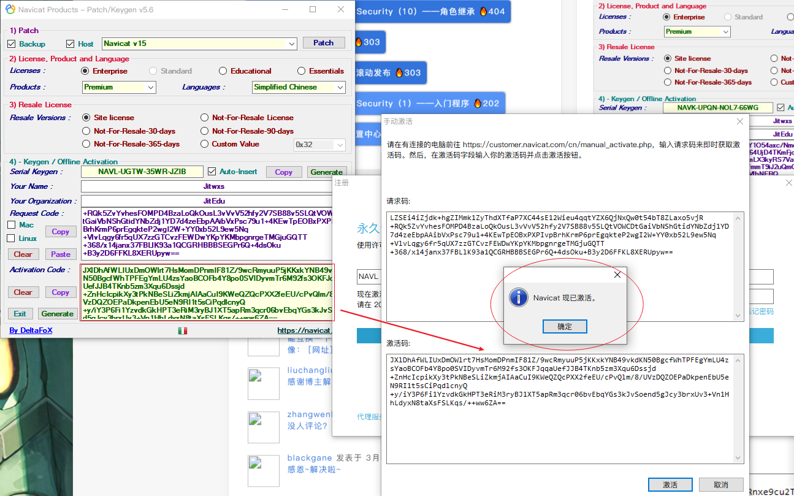
Task: Click 确定 in the activation message box
Action: click(565, 327)
